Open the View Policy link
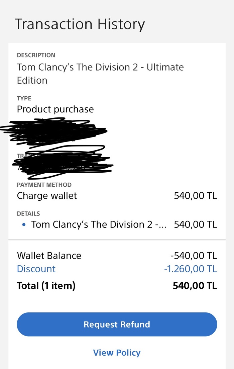Viewport: 234px width, 369px height. point(117,353)
